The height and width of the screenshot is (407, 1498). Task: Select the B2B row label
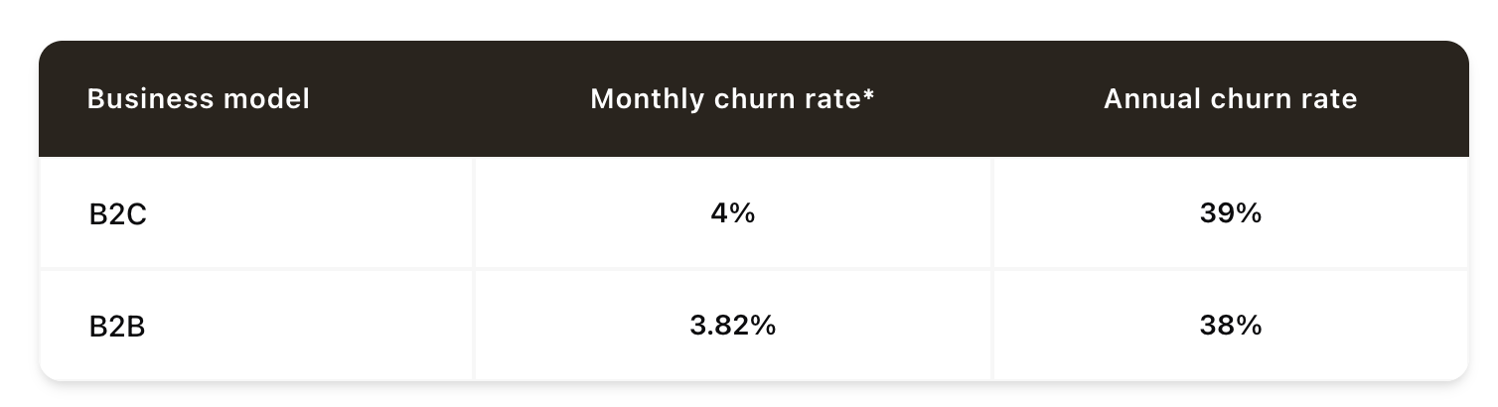(117, 327)
